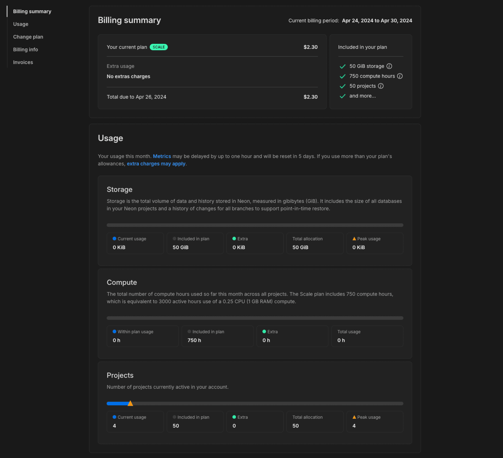
Task: Open the info tooltip beside 50 GiB storage
Action: (x=389, y=66)
